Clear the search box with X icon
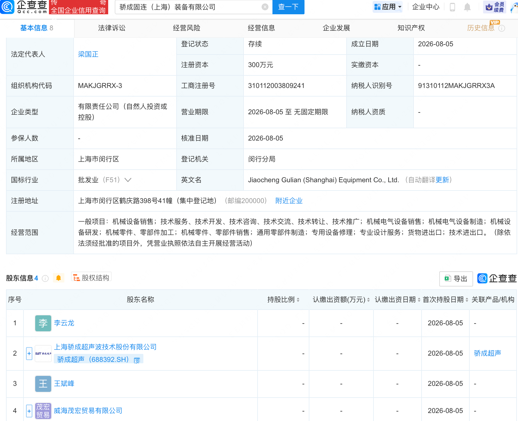Viewport: 518px width, 421px height. pos(265,7)
